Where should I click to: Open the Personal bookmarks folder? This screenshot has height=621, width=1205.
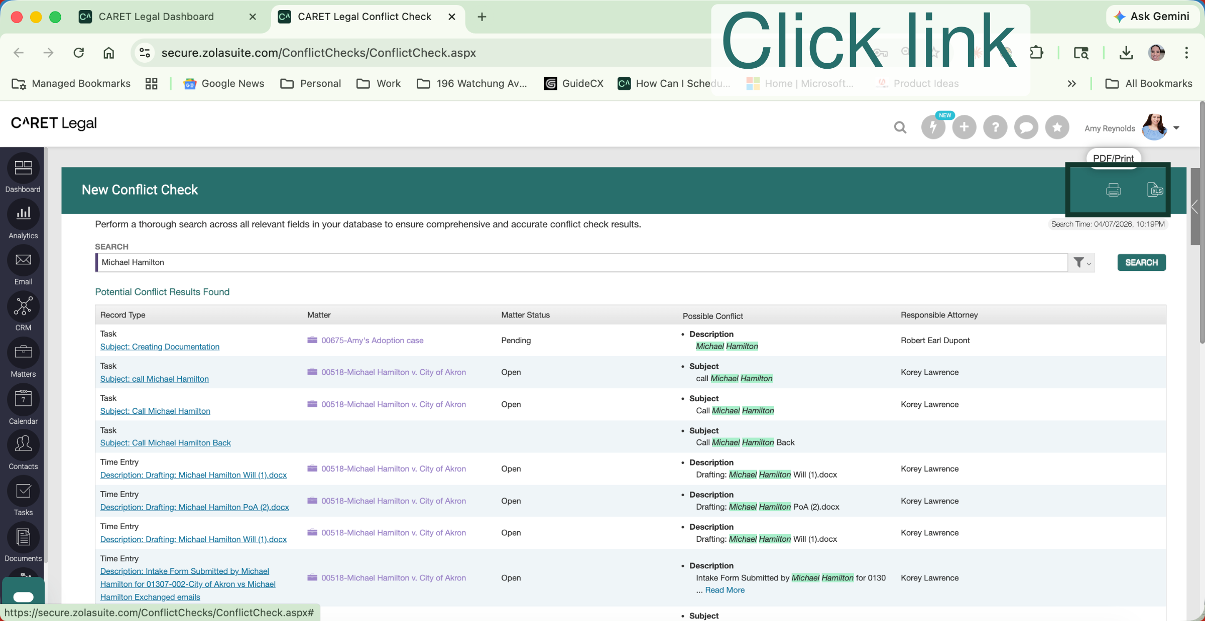click(x=311, y=83)
